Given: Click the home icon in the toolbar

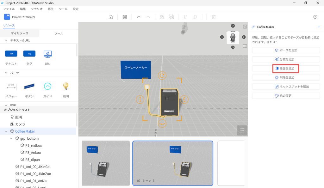Looking at the screenshot, I should pos(111,17).
